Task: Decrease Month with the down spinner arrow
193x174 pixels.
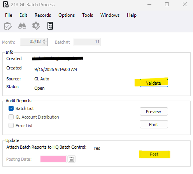Action: 44,43
